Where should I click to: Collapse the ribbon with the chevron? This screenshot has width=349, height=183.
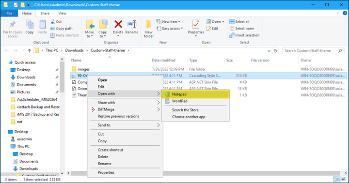click(338, 13)
